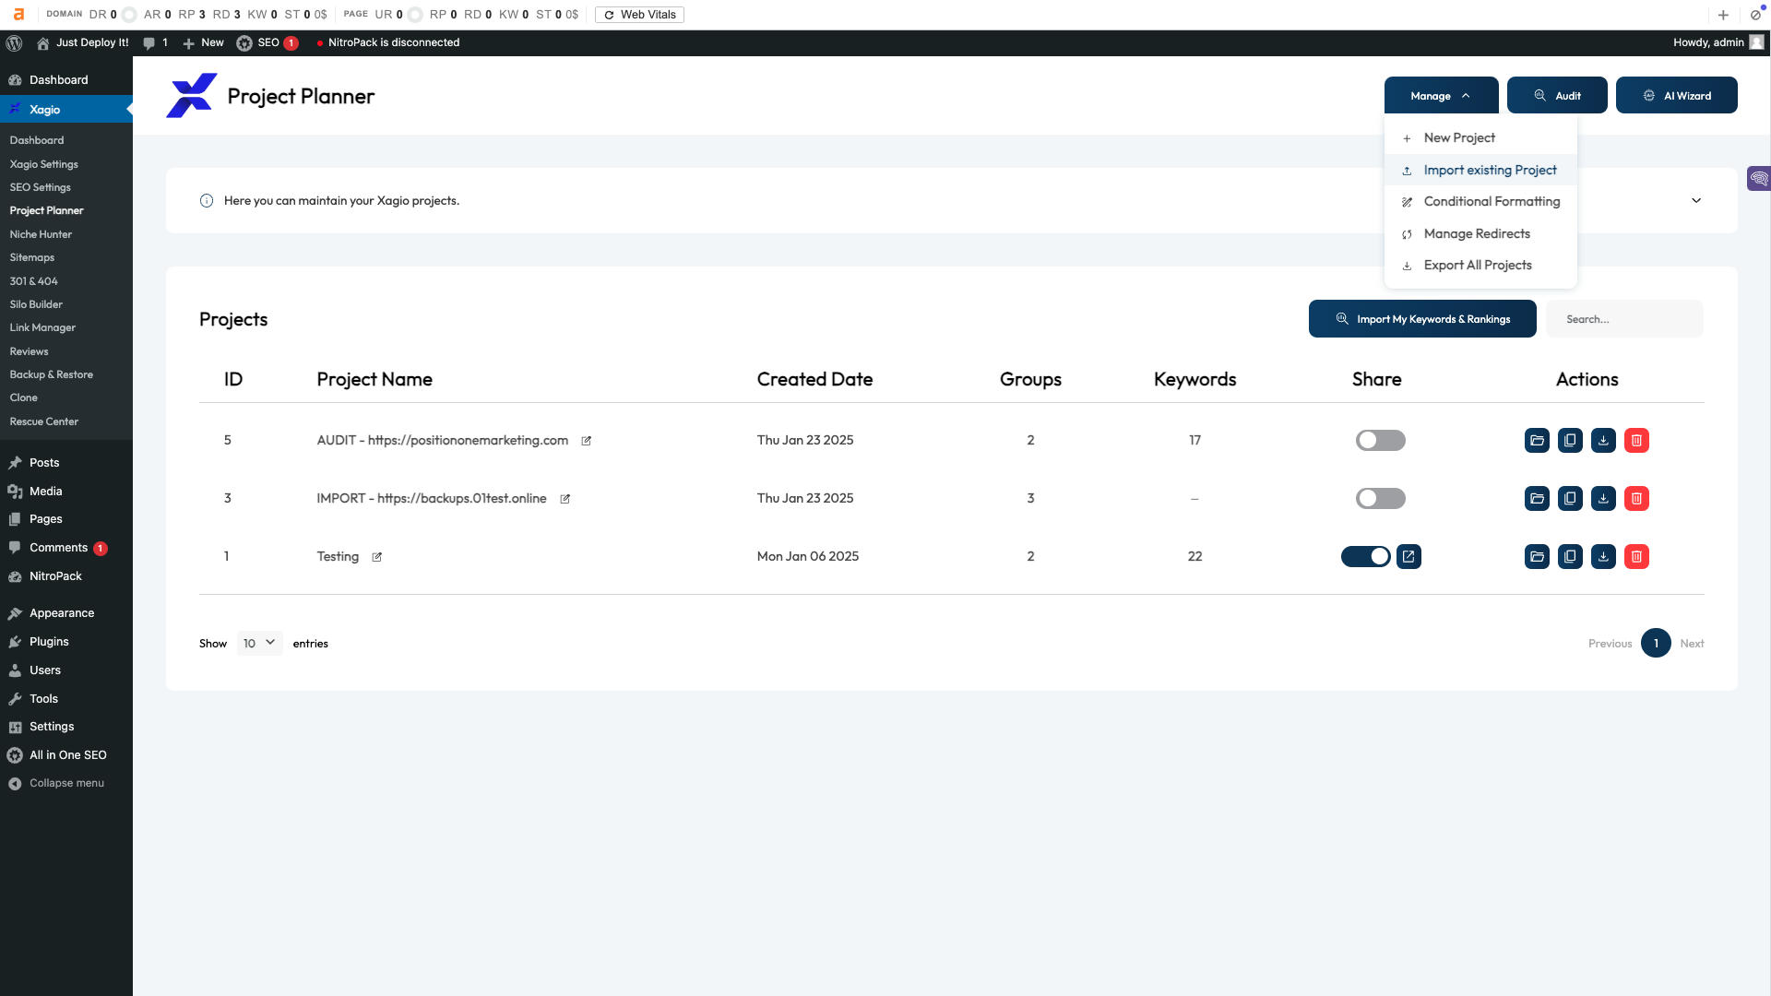Export the AUDIT positiononemarketing project
Image resolution: width=1771 pixels, height=996 pixels.
click(1603, 441)
